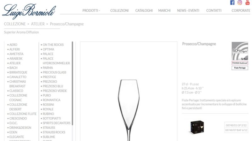Select the PREZIOSO BLU collection
The image size is (252, 141).
(53, 86)
